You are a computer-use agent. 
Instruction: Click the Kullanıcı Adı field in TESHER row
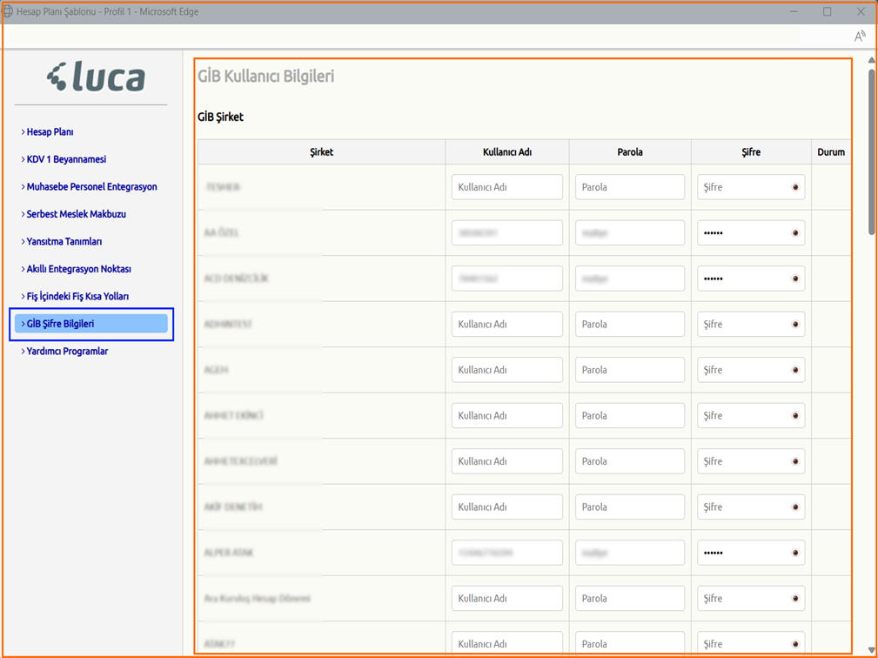[x=507, y=187]
